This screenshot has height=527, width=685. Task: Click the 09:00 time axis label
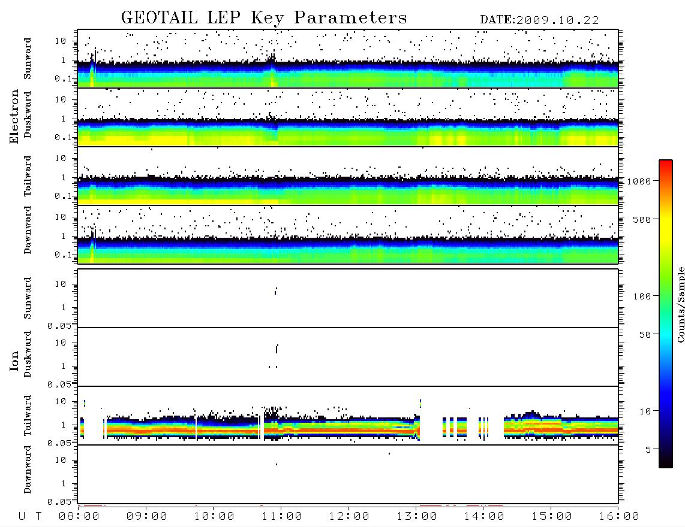(147, 516)
